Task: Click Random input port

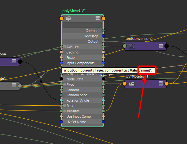Action: pos(61,90)
